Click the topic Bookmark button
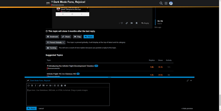 point(52,37)
